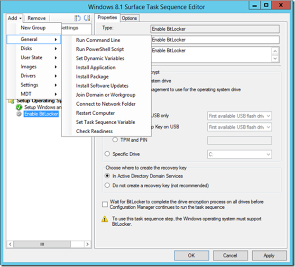Click the horizontal scrollbar thumb in step tree
Screen dimensions: 295x267
click(x=42, y=244)
